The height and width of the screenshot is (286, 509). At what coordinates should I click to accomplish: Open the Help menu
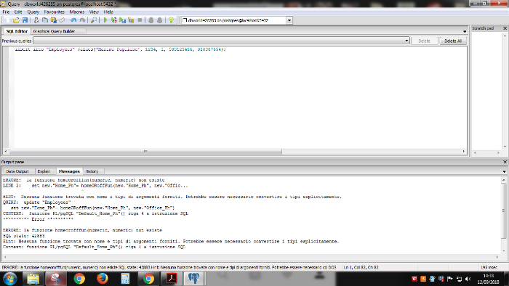[x=108, y=12]
